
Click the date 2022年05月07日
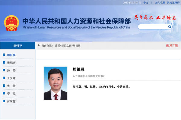(x=132, y=3)
